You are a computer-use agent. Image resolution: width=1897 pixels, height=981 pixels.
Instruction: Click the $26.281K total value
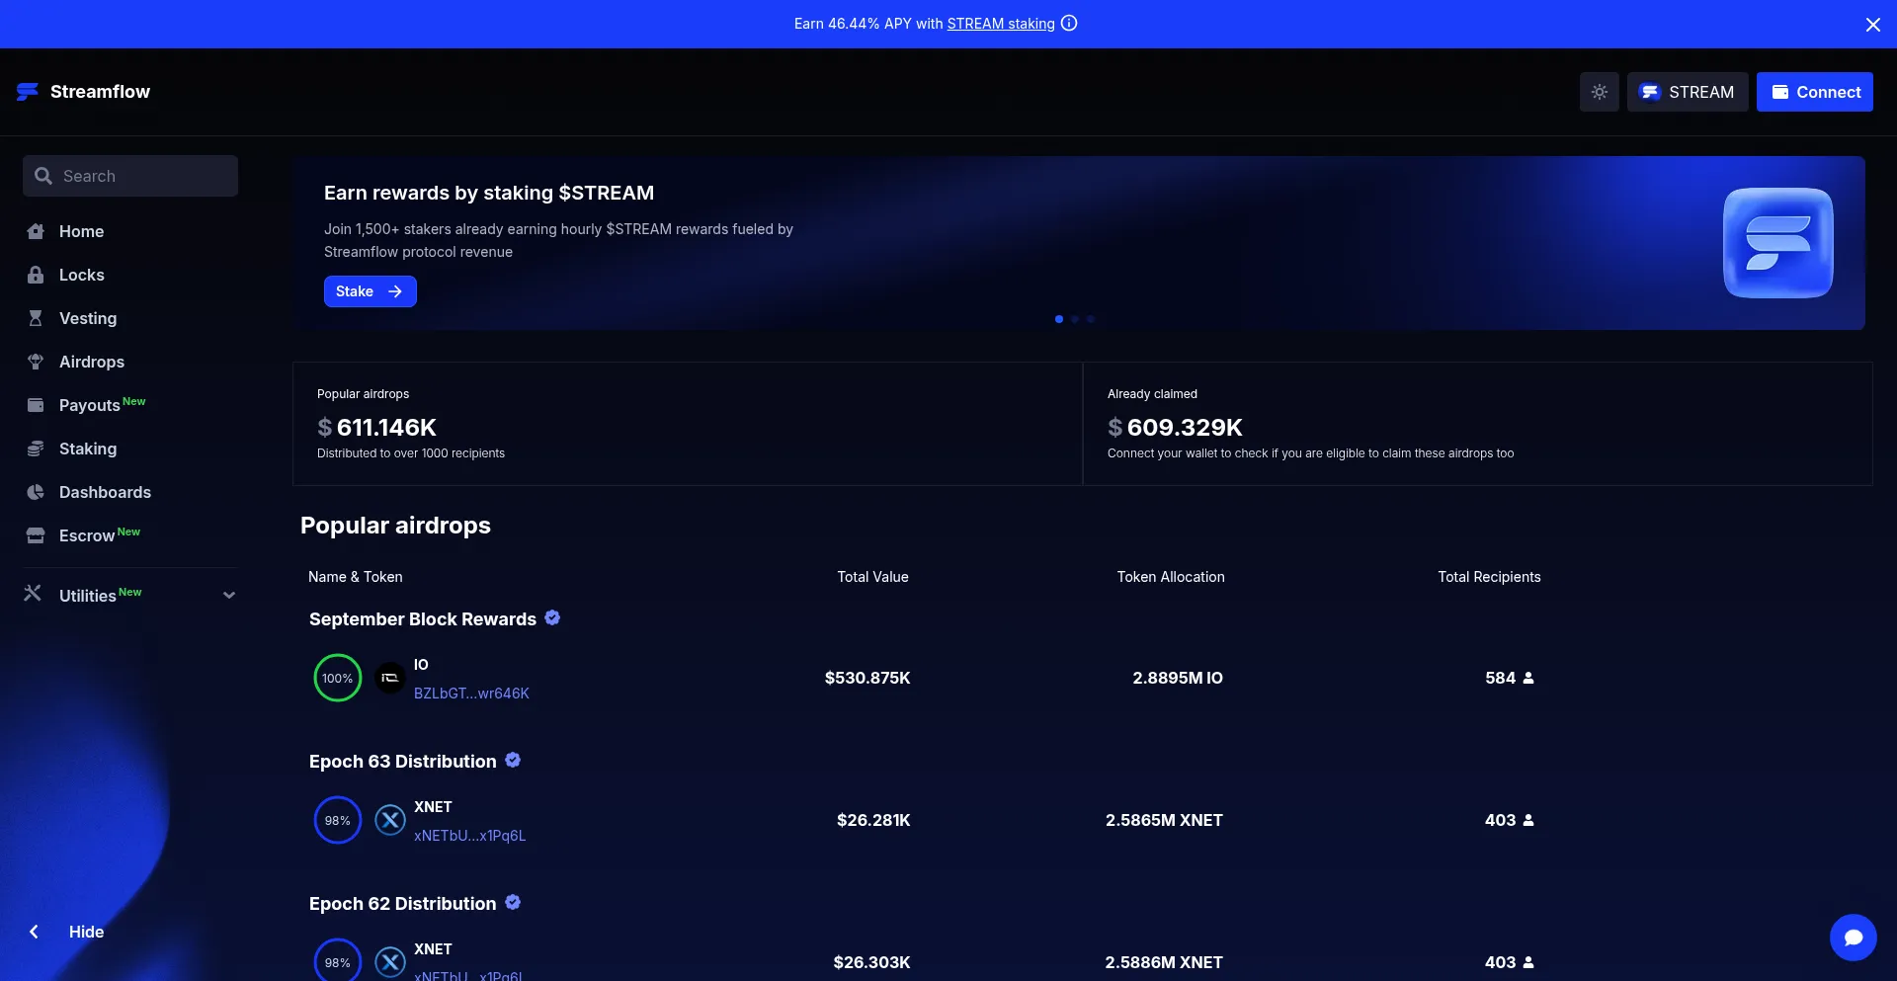873,820
